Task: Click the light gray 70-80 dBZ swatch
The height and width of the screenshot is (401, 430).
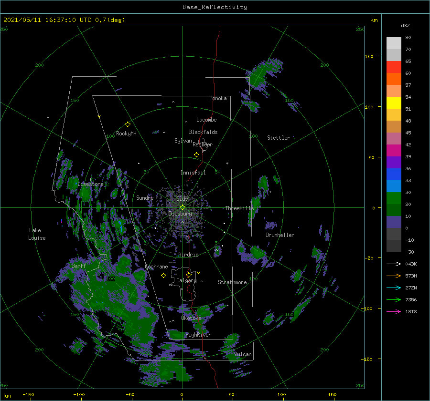Action: [394, 43]
